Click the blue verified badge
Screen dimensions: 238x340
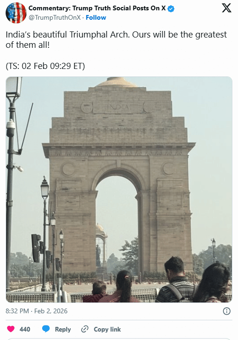point(171,8)
